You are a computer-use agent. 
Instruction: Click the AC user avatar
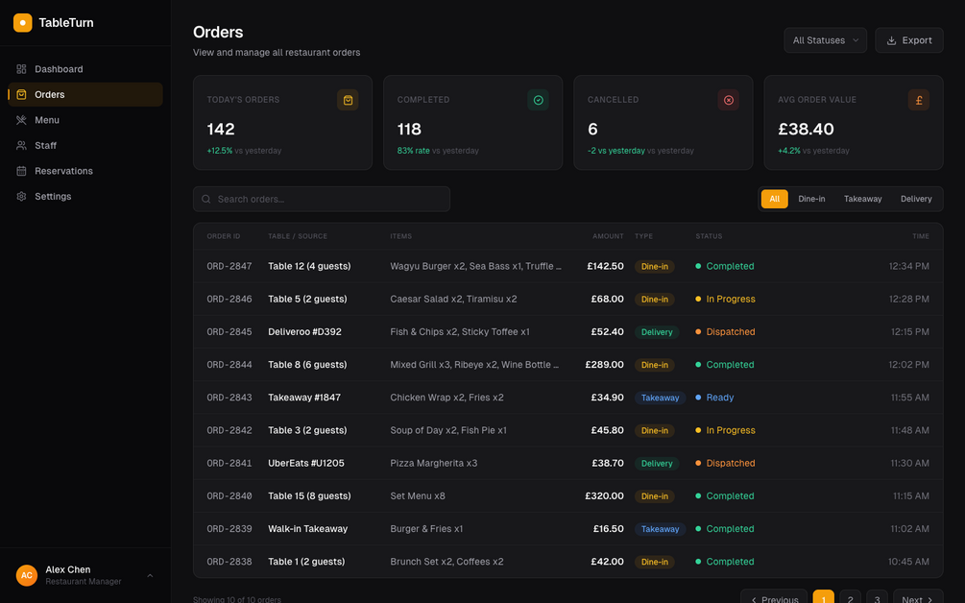[27, 575]
